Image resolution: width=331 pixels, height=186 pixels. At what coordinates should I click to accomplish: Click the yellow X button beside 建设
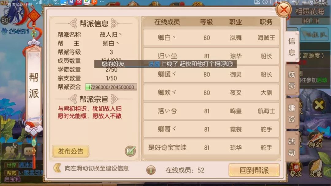pyautogui.click(x=319, y=105)
